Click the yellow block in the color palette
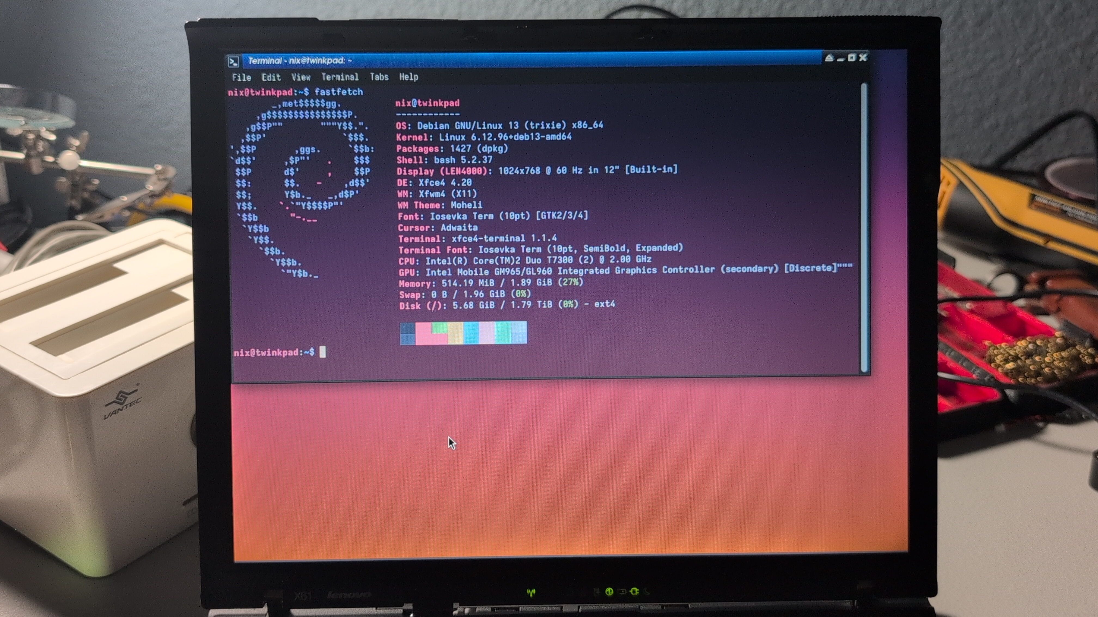The width and height of the screenshot is (1098, 617). (455, 333)
